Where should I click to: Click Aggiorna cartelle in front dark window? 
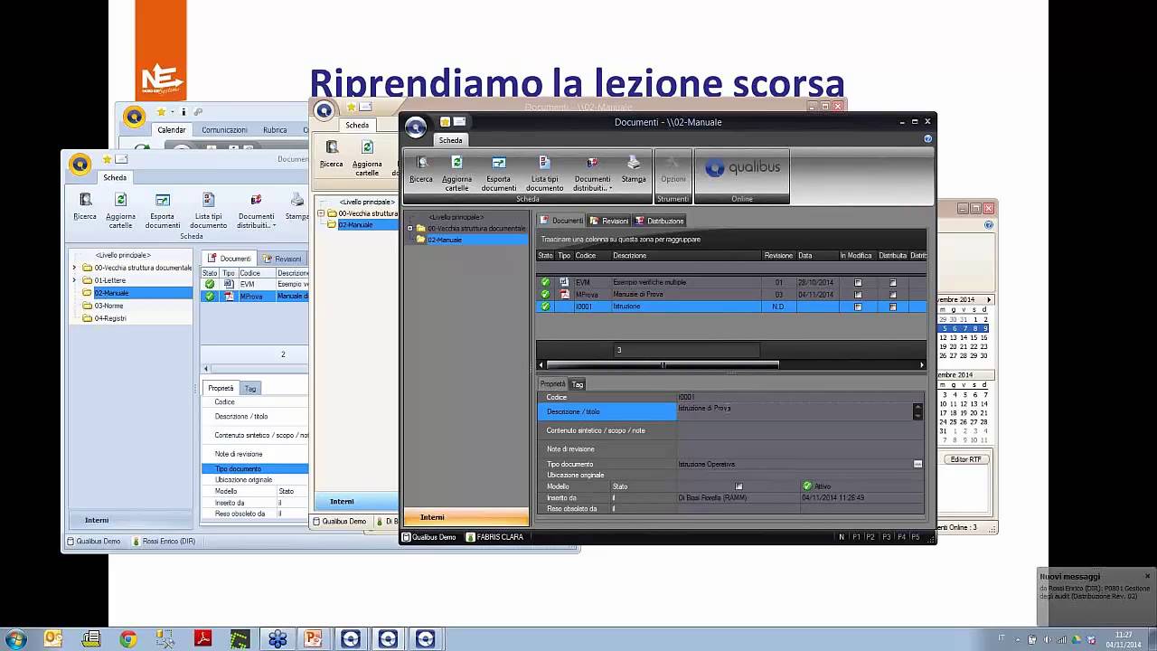(x=456, y=171)
